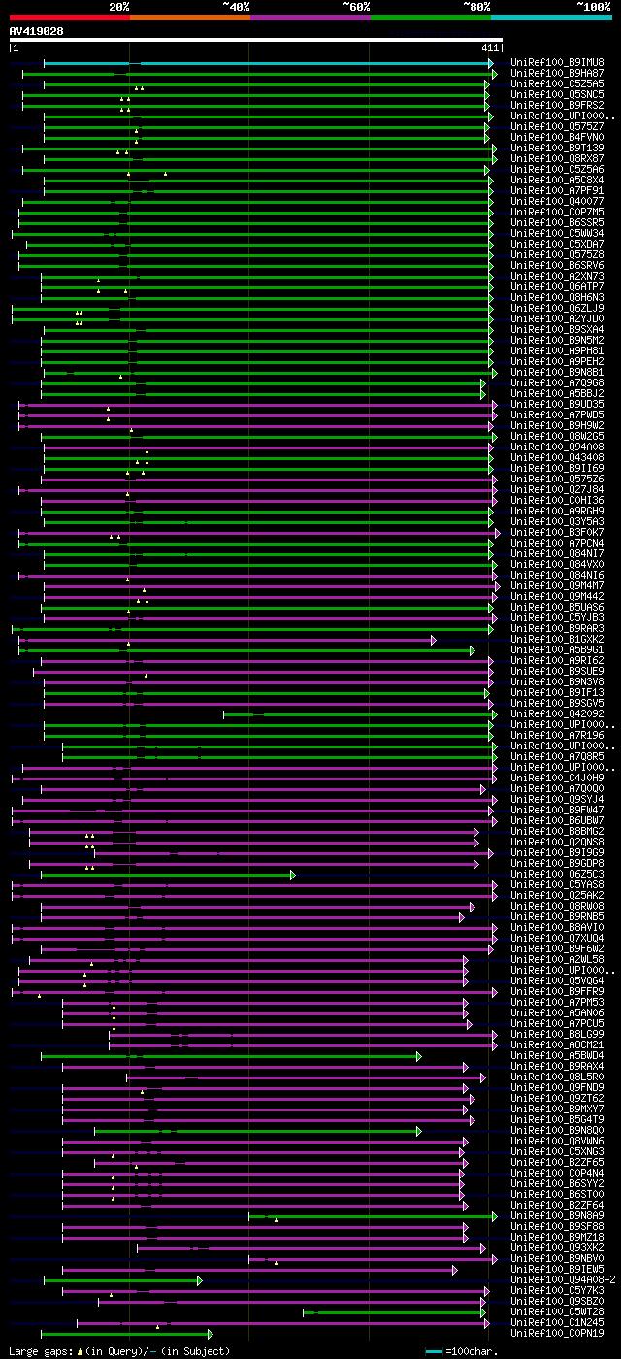Select the UniRef100_C5Z5A5 label
Screen dimensions: 621x1359
pyautogui.click(x=557, y=83)
